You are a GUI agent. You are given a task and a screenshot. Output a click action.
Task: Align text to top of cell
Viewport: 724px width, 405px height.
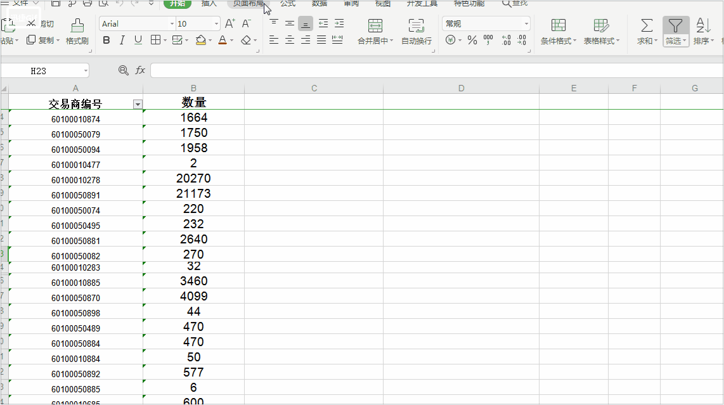tap(274, 23)
